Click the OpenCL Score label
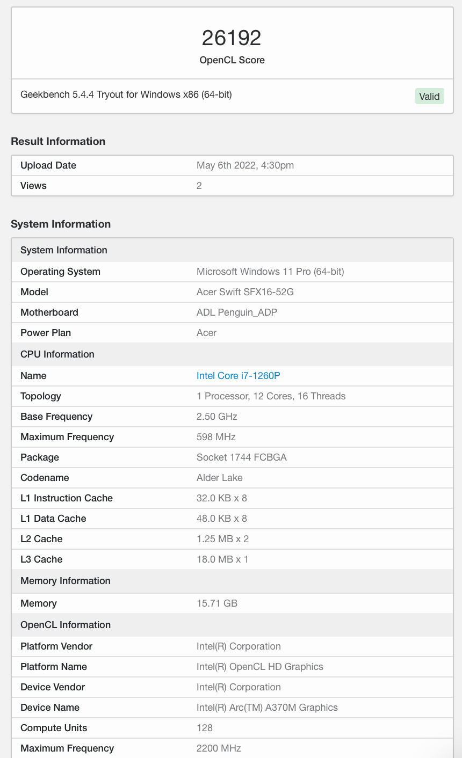 tap(232, 60)
